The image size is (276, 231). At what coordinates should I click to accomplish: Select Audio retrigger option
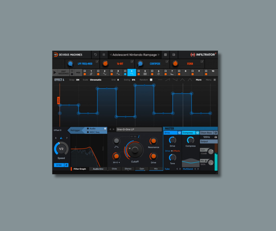(x=91, y=128)
